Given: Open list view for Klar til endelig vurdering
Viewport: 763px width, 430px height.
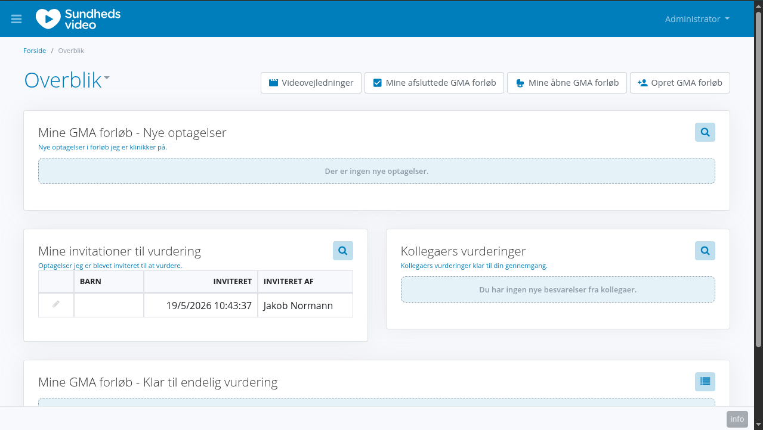Looking at the screenshot, I should 705,382.
